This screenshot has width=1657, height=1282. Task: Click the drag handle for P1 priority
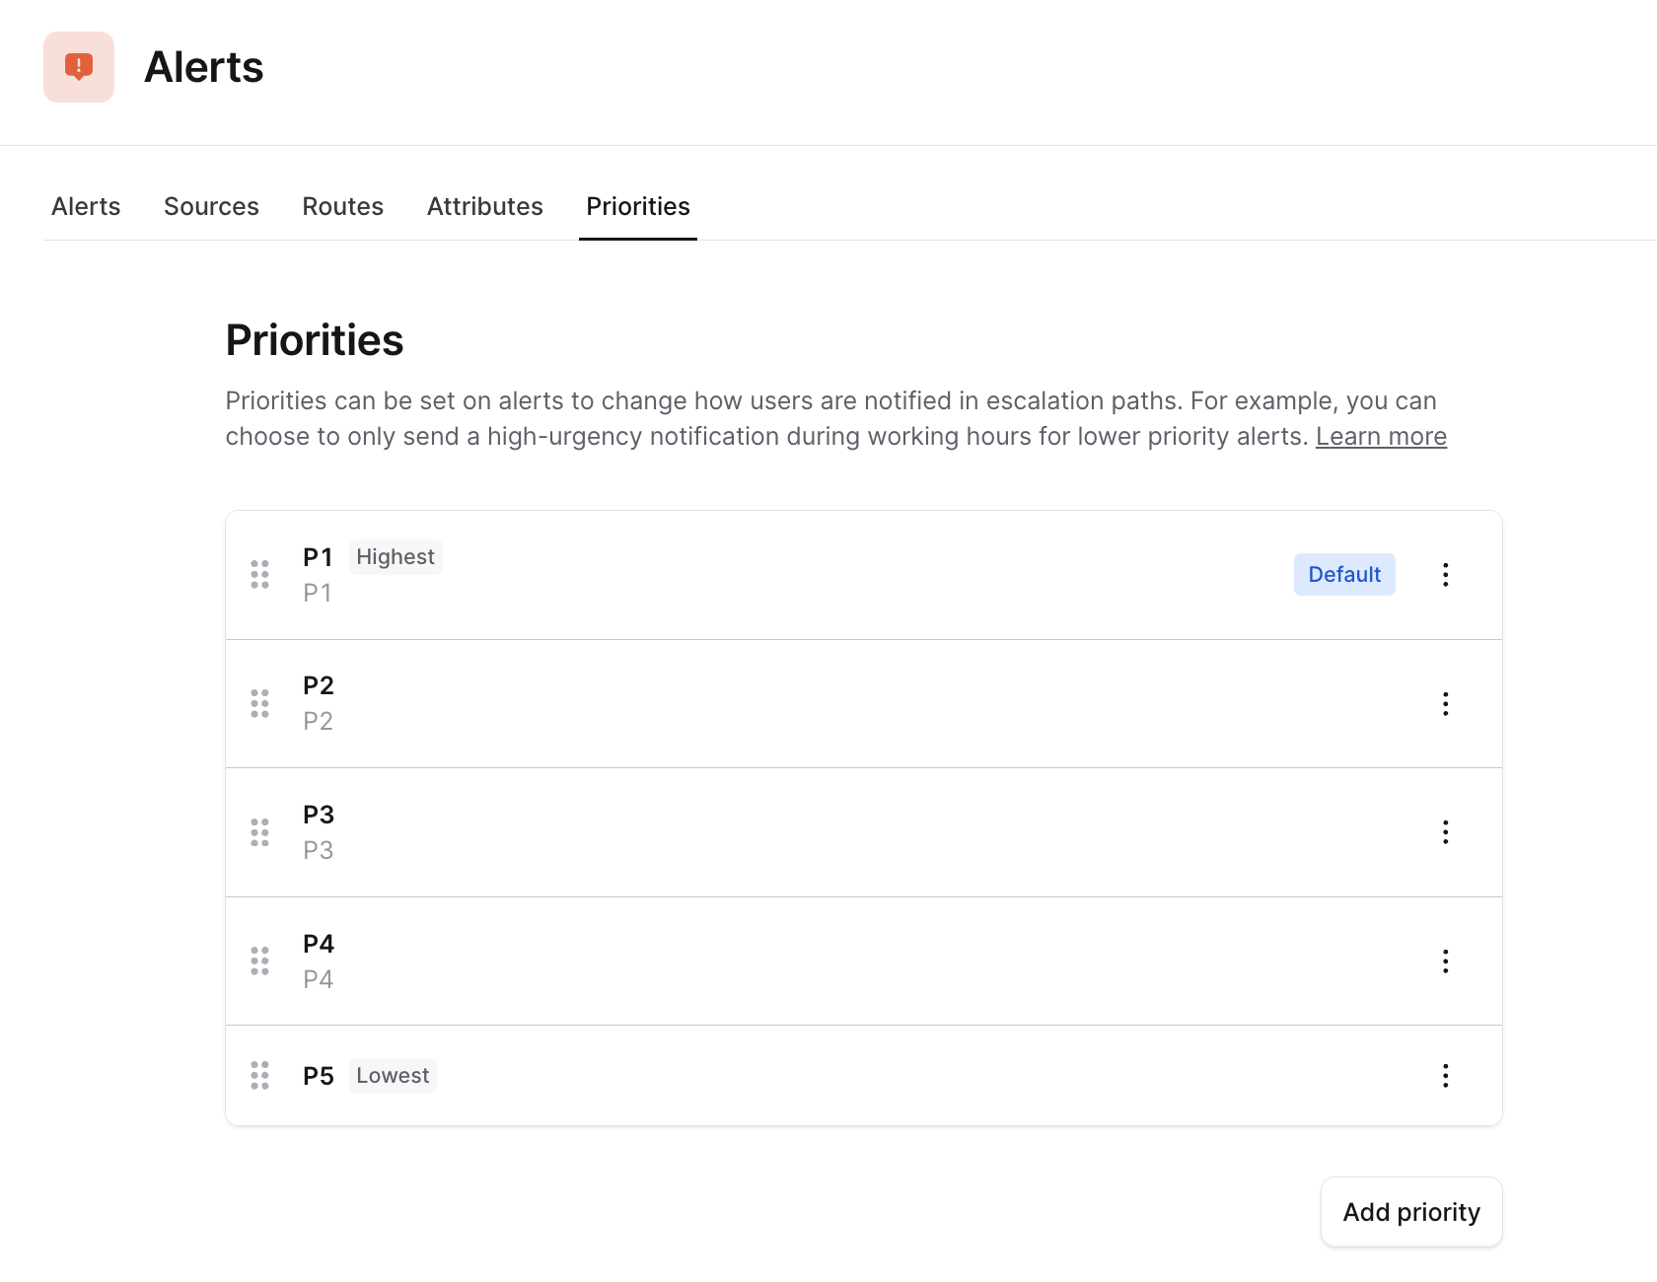point(259,575)
